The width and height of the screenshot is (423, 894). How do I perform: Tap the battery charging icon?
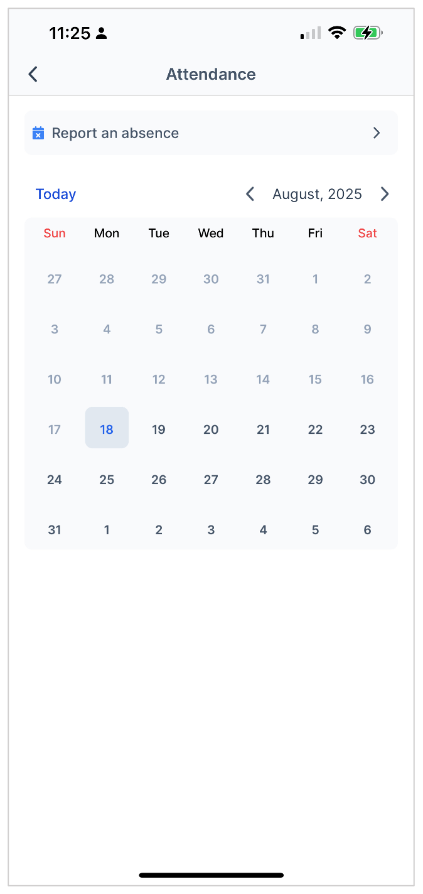click(x=368, y=33)
